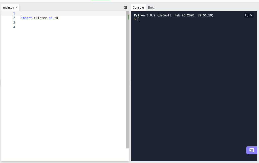
Task: Click the main.py tab label
Action: click(8, 8)
